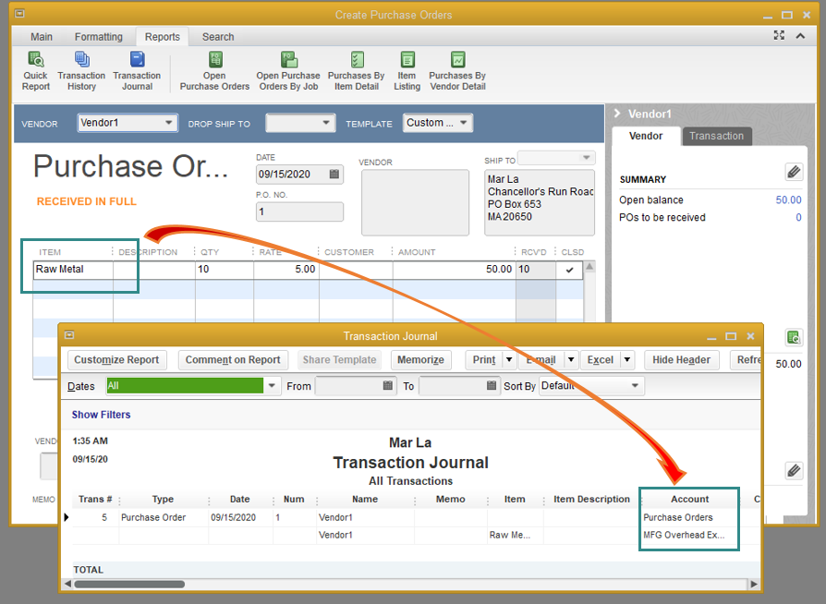Open the Ship To dropdown
Screen dimensions: 826x604
(x=586, y=157)
